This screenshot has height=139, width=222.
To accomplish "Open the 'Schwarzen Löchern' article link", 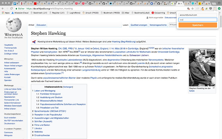I will (139, 55).
